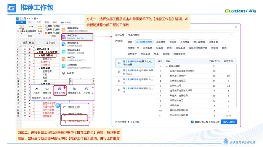Select the 不良地基 keyword tag

tap(184, 42)
